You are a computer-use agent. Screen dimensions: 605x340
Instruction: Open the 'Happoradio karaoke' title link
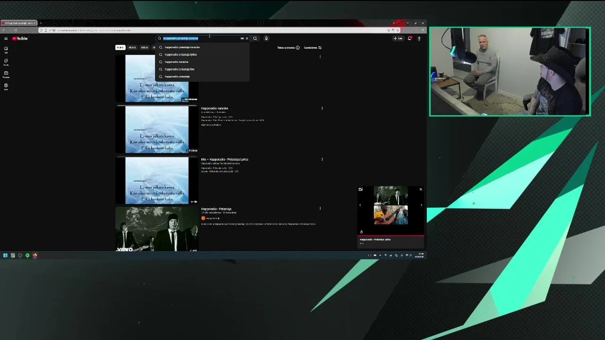tap(215, 108)
